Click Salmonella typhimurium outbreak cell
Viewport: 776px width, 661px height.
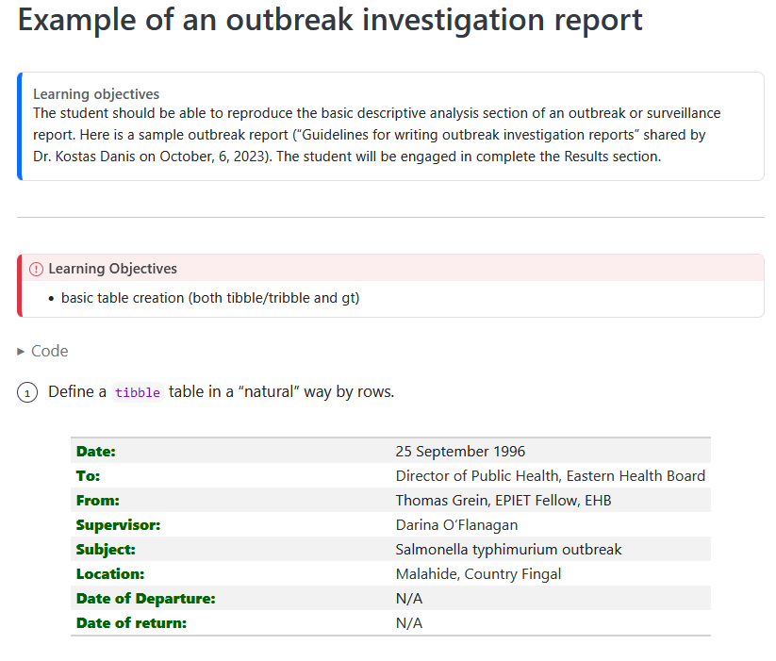coord(508,550)
